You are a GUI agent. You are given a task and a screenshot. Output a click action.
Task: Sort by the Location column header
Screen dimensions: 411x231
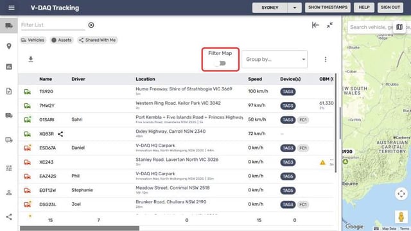click(145, 79)
